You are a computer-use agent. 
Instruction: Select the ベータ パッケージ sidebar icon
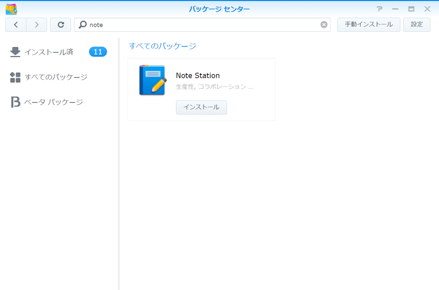15,102
